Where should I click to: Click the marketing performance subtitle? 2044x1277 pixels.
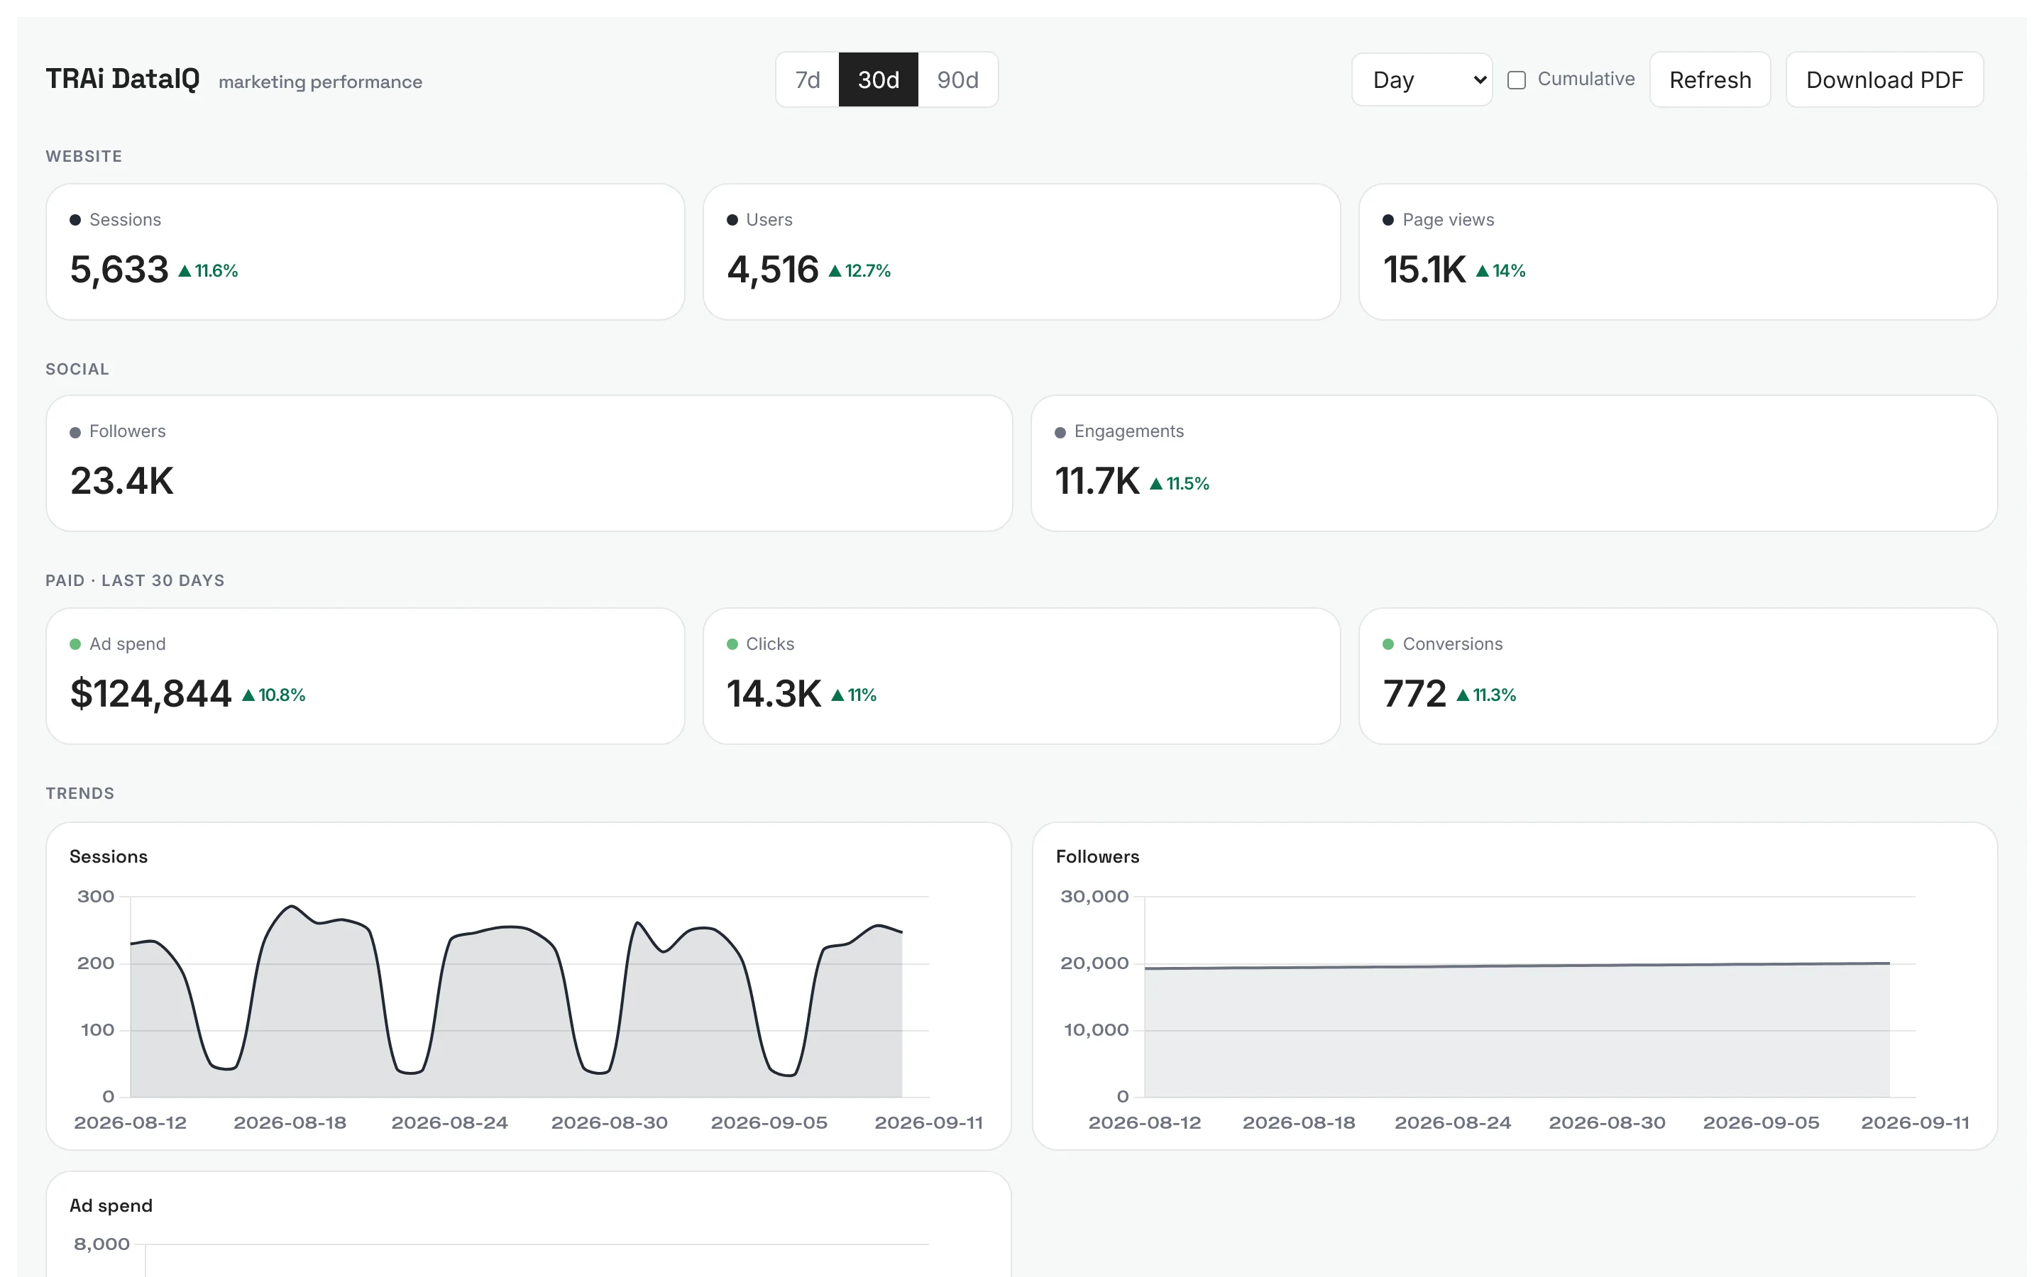320,82
